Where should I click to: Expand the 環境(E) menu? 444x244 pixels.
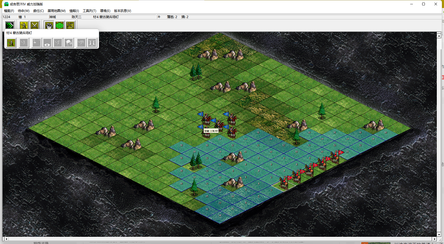105,11
